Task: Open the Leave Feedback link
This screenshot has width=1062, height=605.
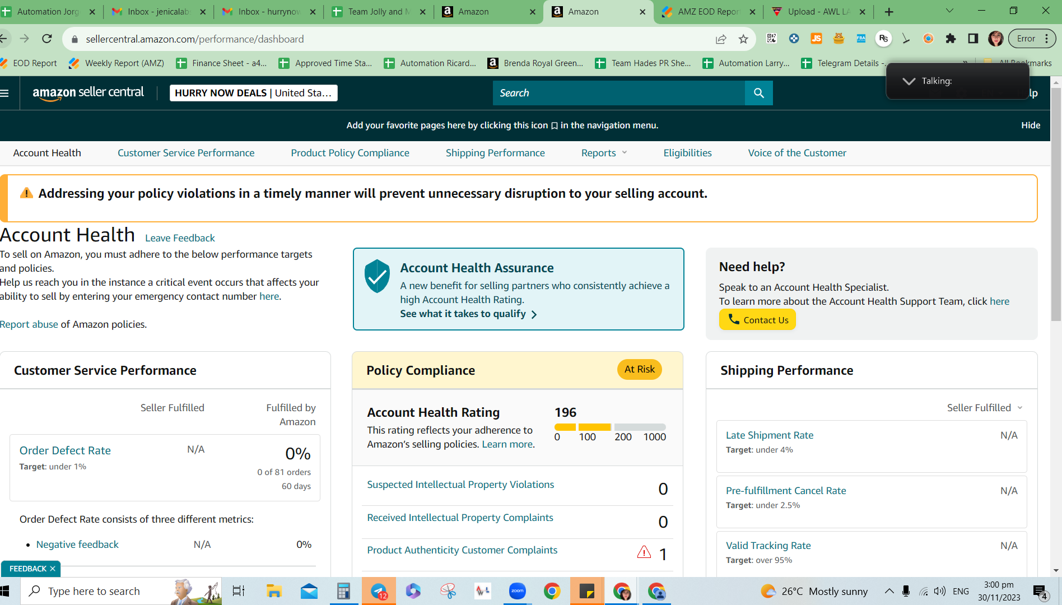Action: [180, 238]
